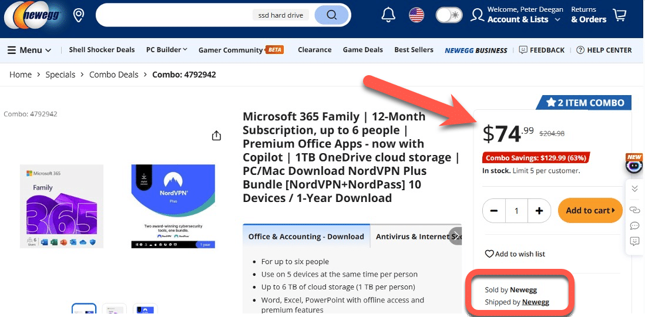
Task: Click the account profile person icon
Action: click(x=477, y=15)
